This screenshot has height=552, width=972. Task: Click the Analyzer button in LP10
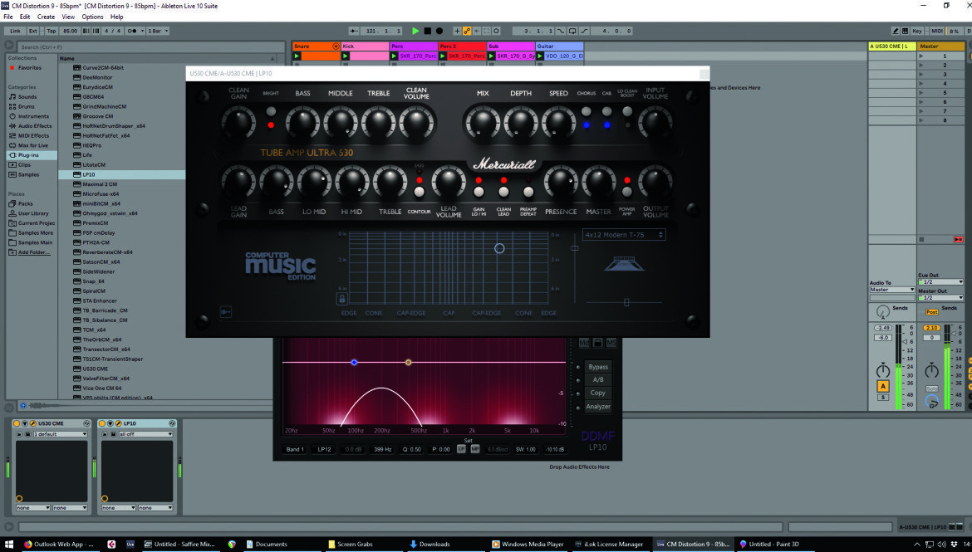point(598,407)
